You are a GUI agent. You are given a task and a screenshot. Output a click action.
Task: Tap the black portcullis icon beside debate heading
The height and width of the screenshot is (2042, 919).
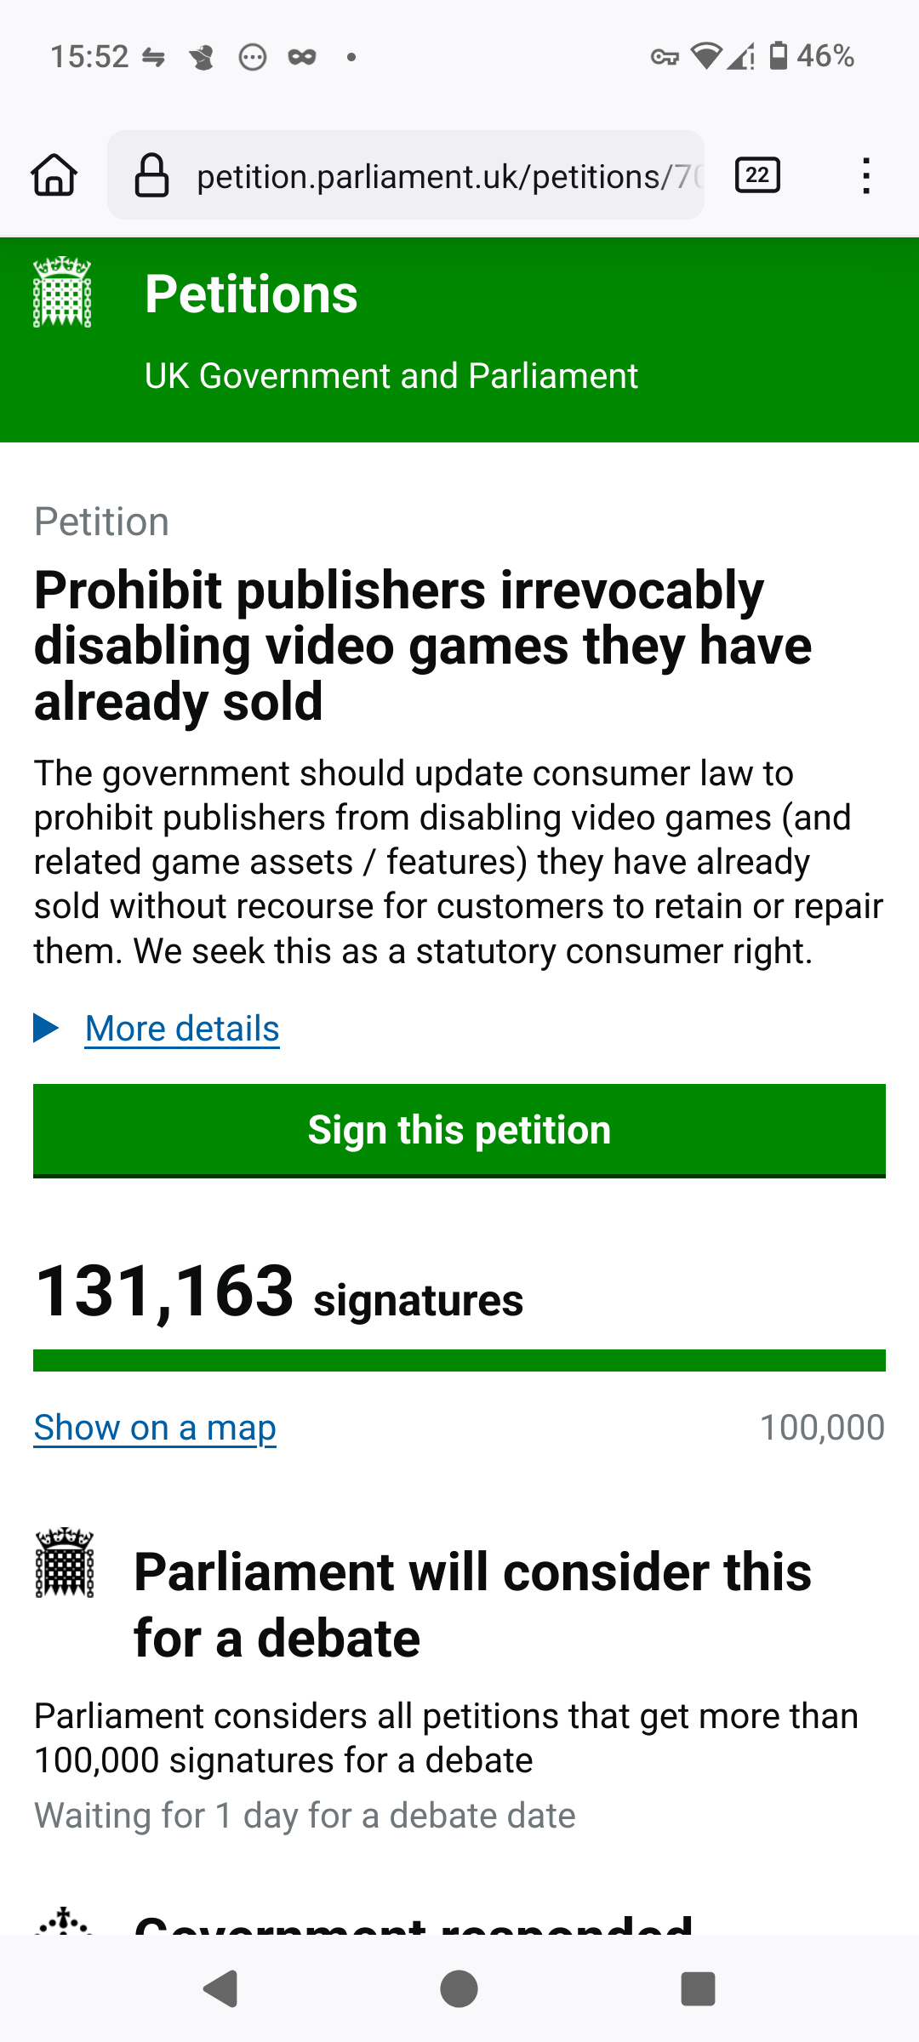[65, 1564]
